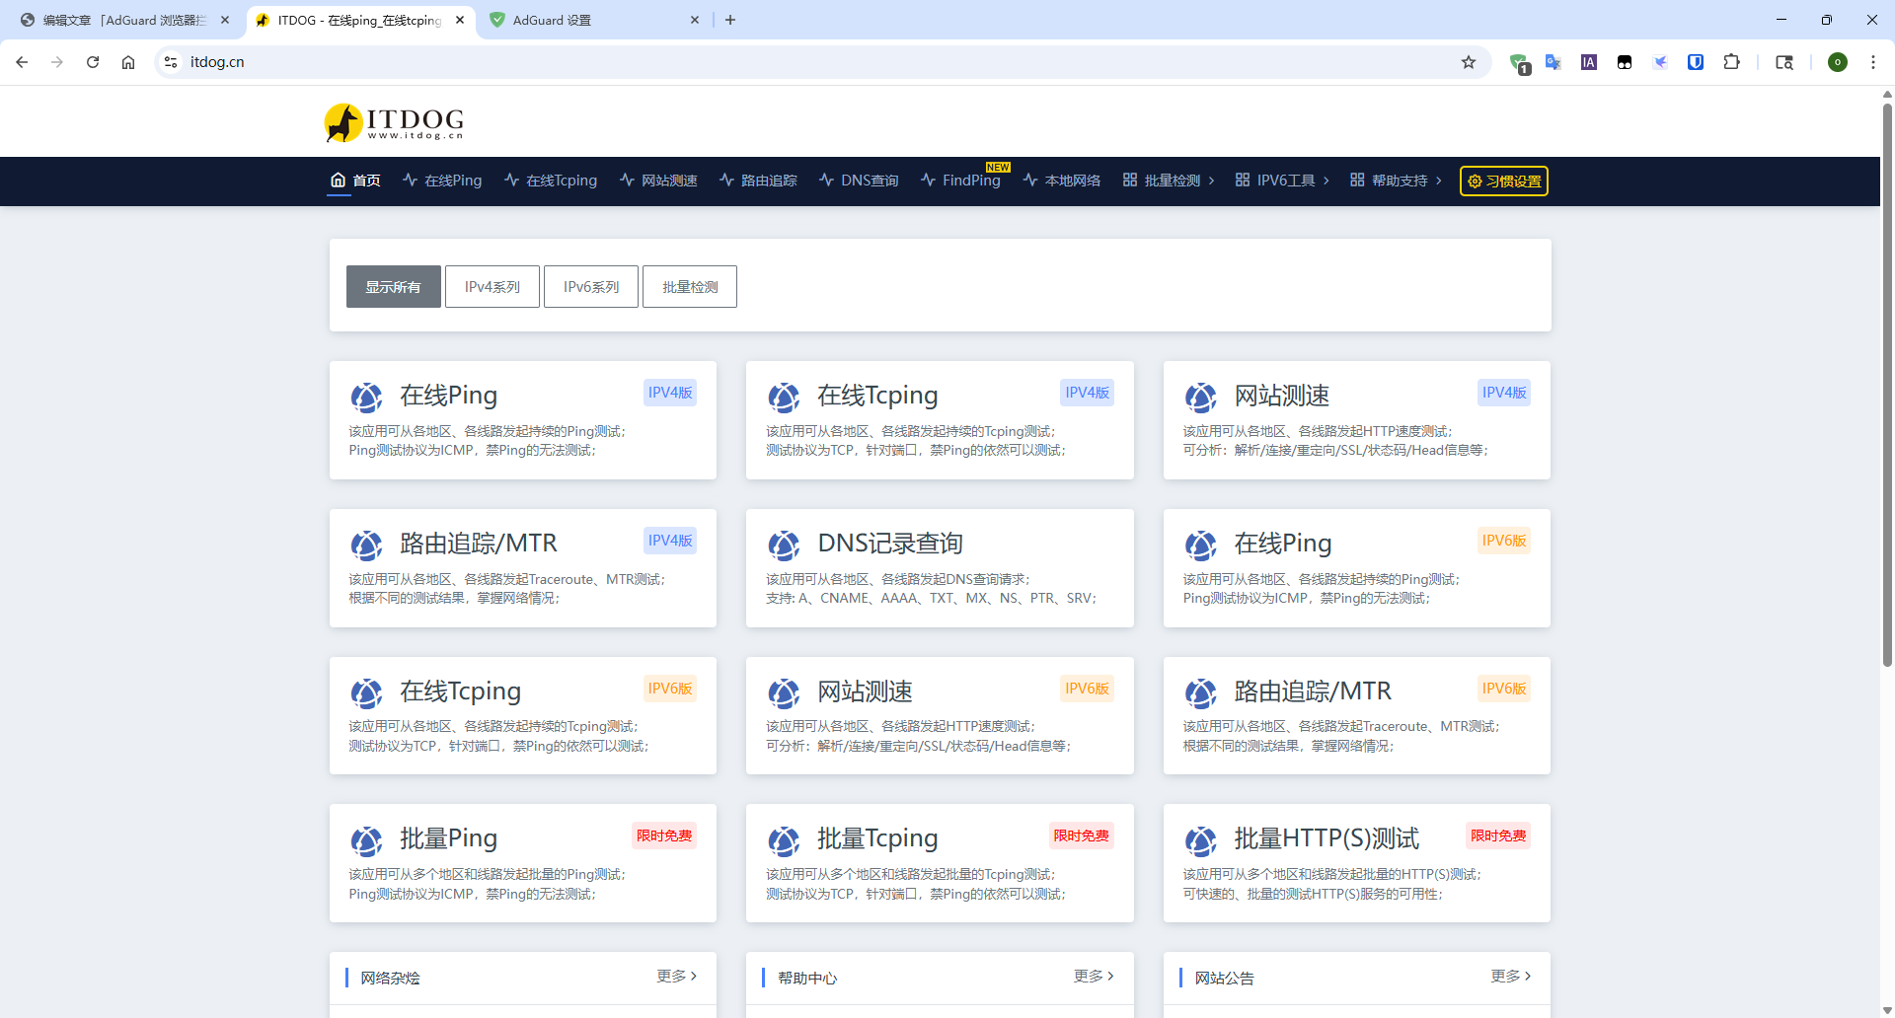Image resolution: width=1895 pixels, height=1018 pixels.
Task: Click 更多 link next to 网站公告
Action: pos(1507,976)
